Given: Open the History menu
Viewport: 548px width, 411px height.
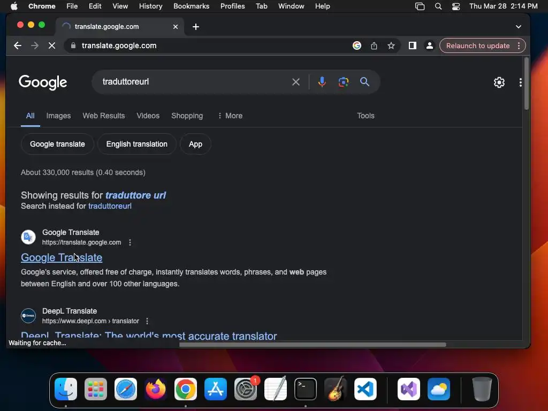Looking at the screenshot, I should pos(150,6).
